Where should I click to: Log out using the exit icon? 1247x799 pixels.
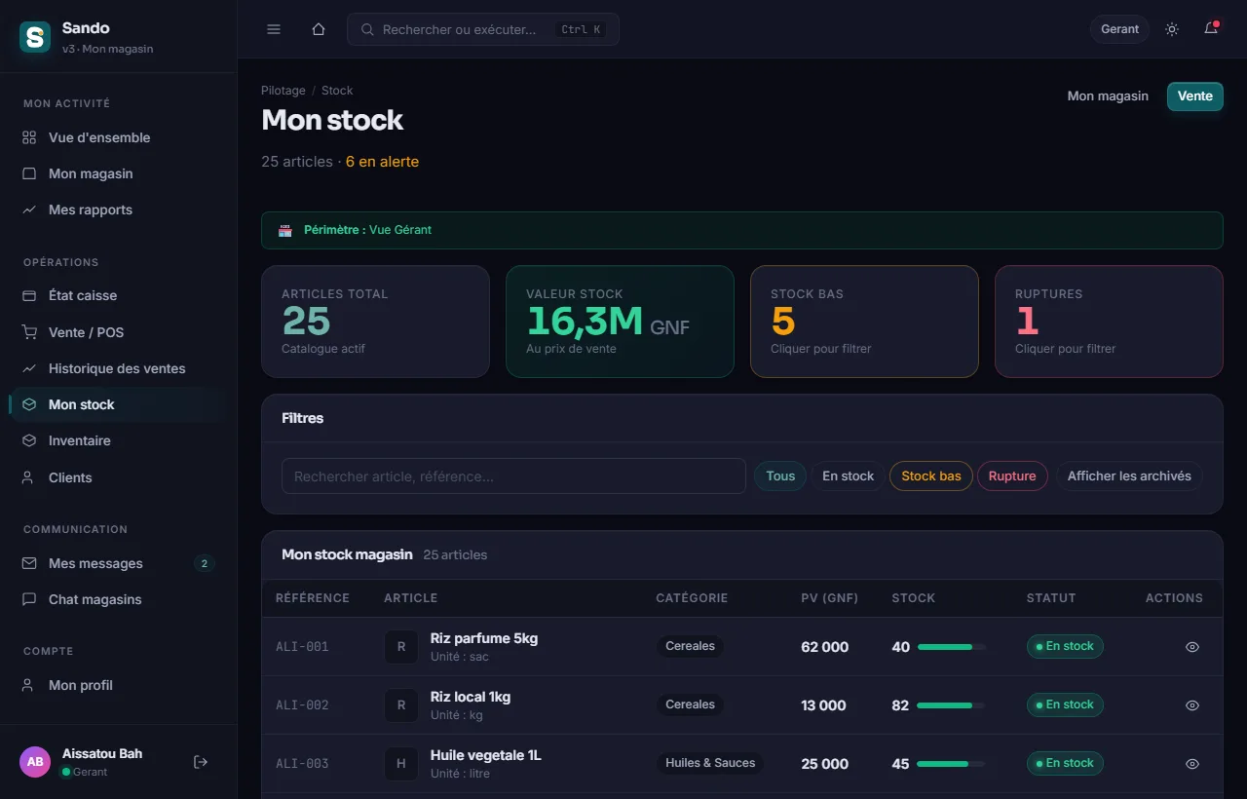tap(201, 762)
